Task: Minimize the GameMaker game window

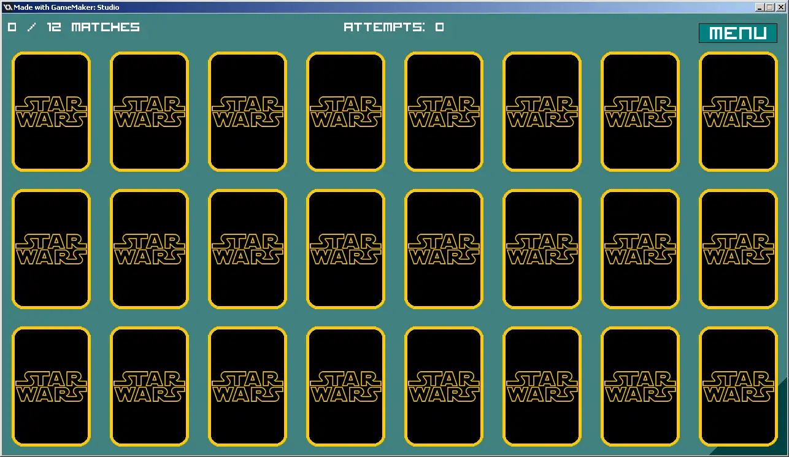Action: [760, 7]
